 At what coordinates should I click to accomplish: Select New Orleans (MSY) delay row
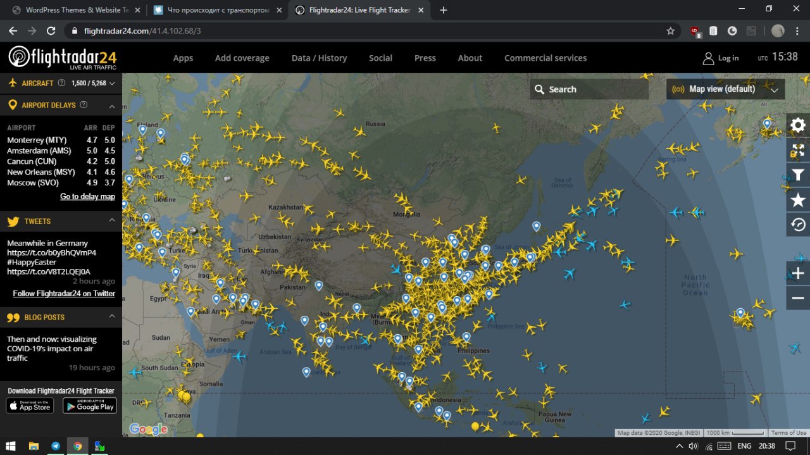click(61, 172)
